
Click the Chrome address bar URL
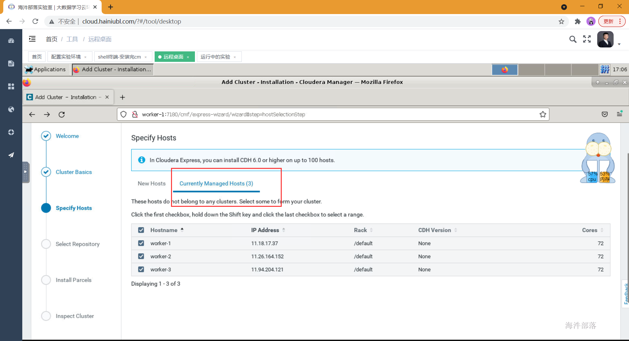(131, 21)
